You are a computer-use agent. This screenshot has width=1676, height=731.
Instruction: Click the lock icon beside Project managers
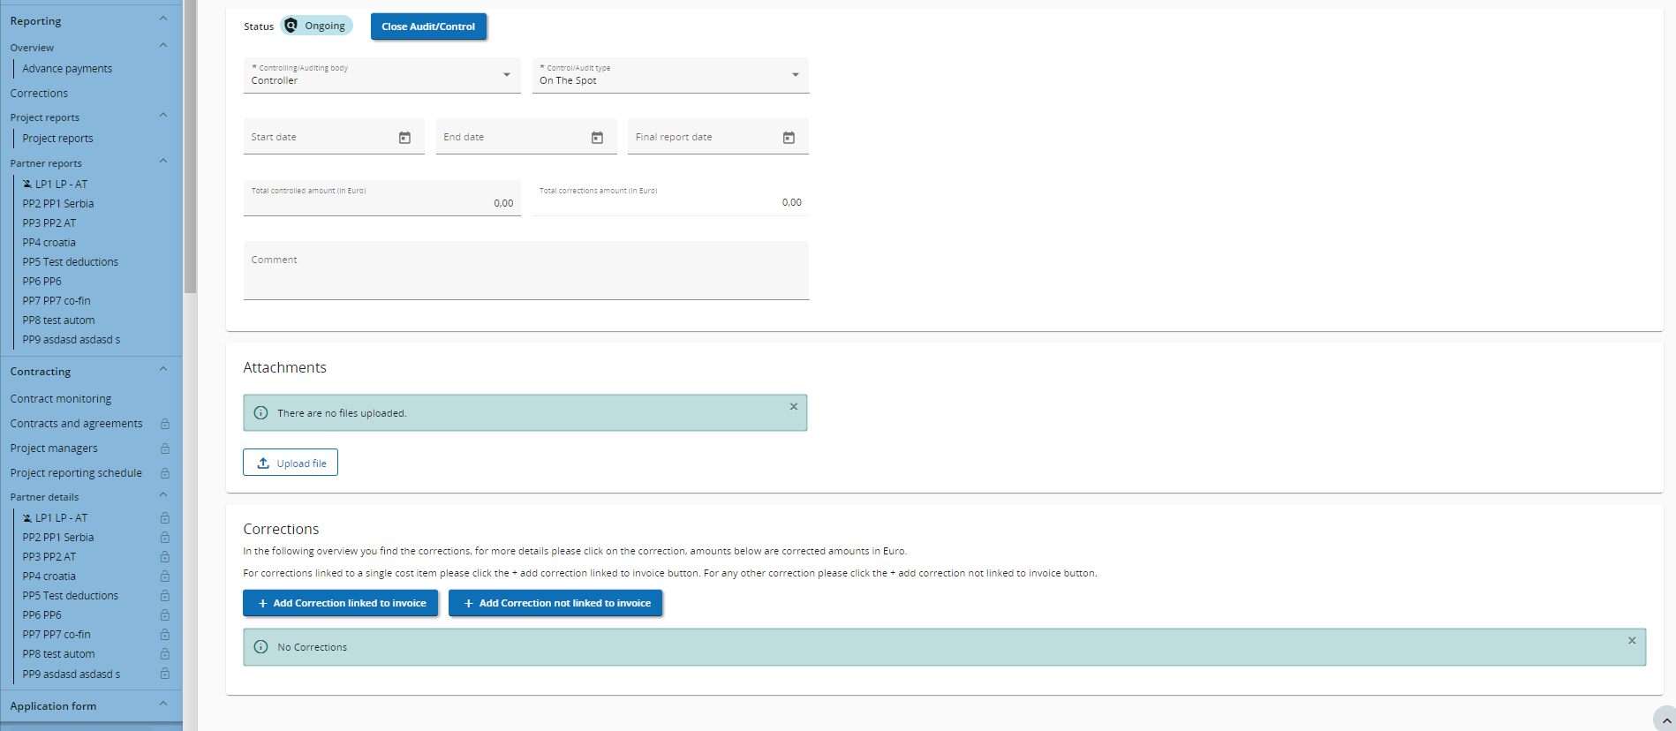pos(165,448)
